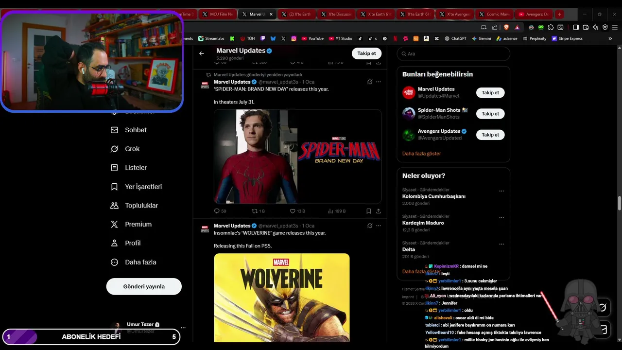The height and width of the screenshot is (350, 622).
Task: Like the Spider-Man Brand New Day post
Action: [x=297, y=211]
